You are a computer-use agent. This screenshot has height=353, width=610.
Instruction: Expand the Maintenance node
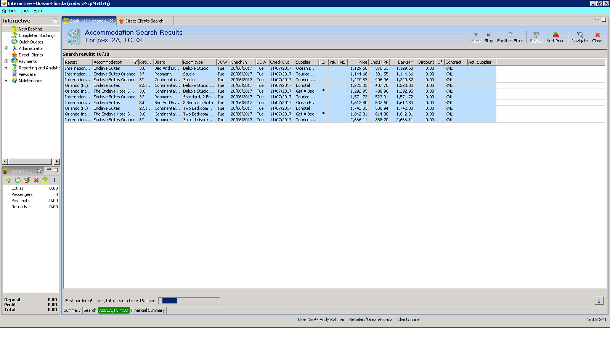6,81
